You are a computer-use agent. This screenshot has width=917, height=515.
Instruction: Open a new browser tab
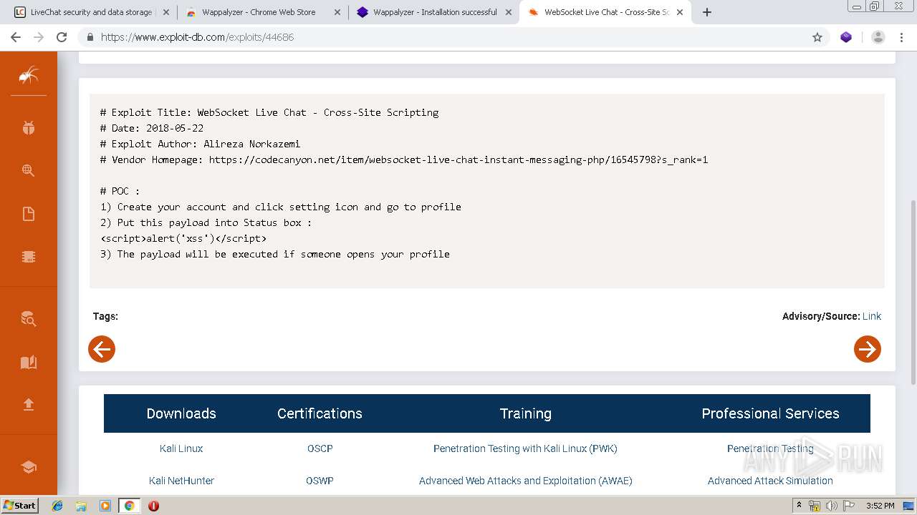[x=707, y=12]
